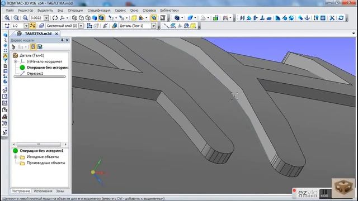The height and width of the screenshot is (201, 358).
Task: Open the Файл menu
Action: [10, 11]
